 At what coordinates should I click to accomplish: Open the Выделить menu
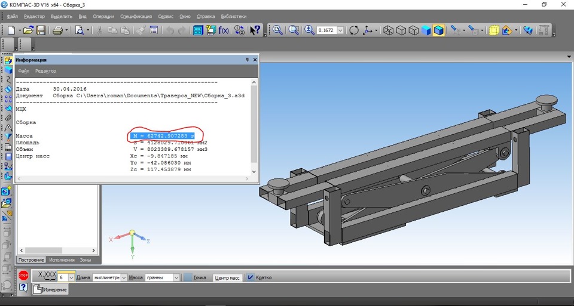(x=62, y=17)
